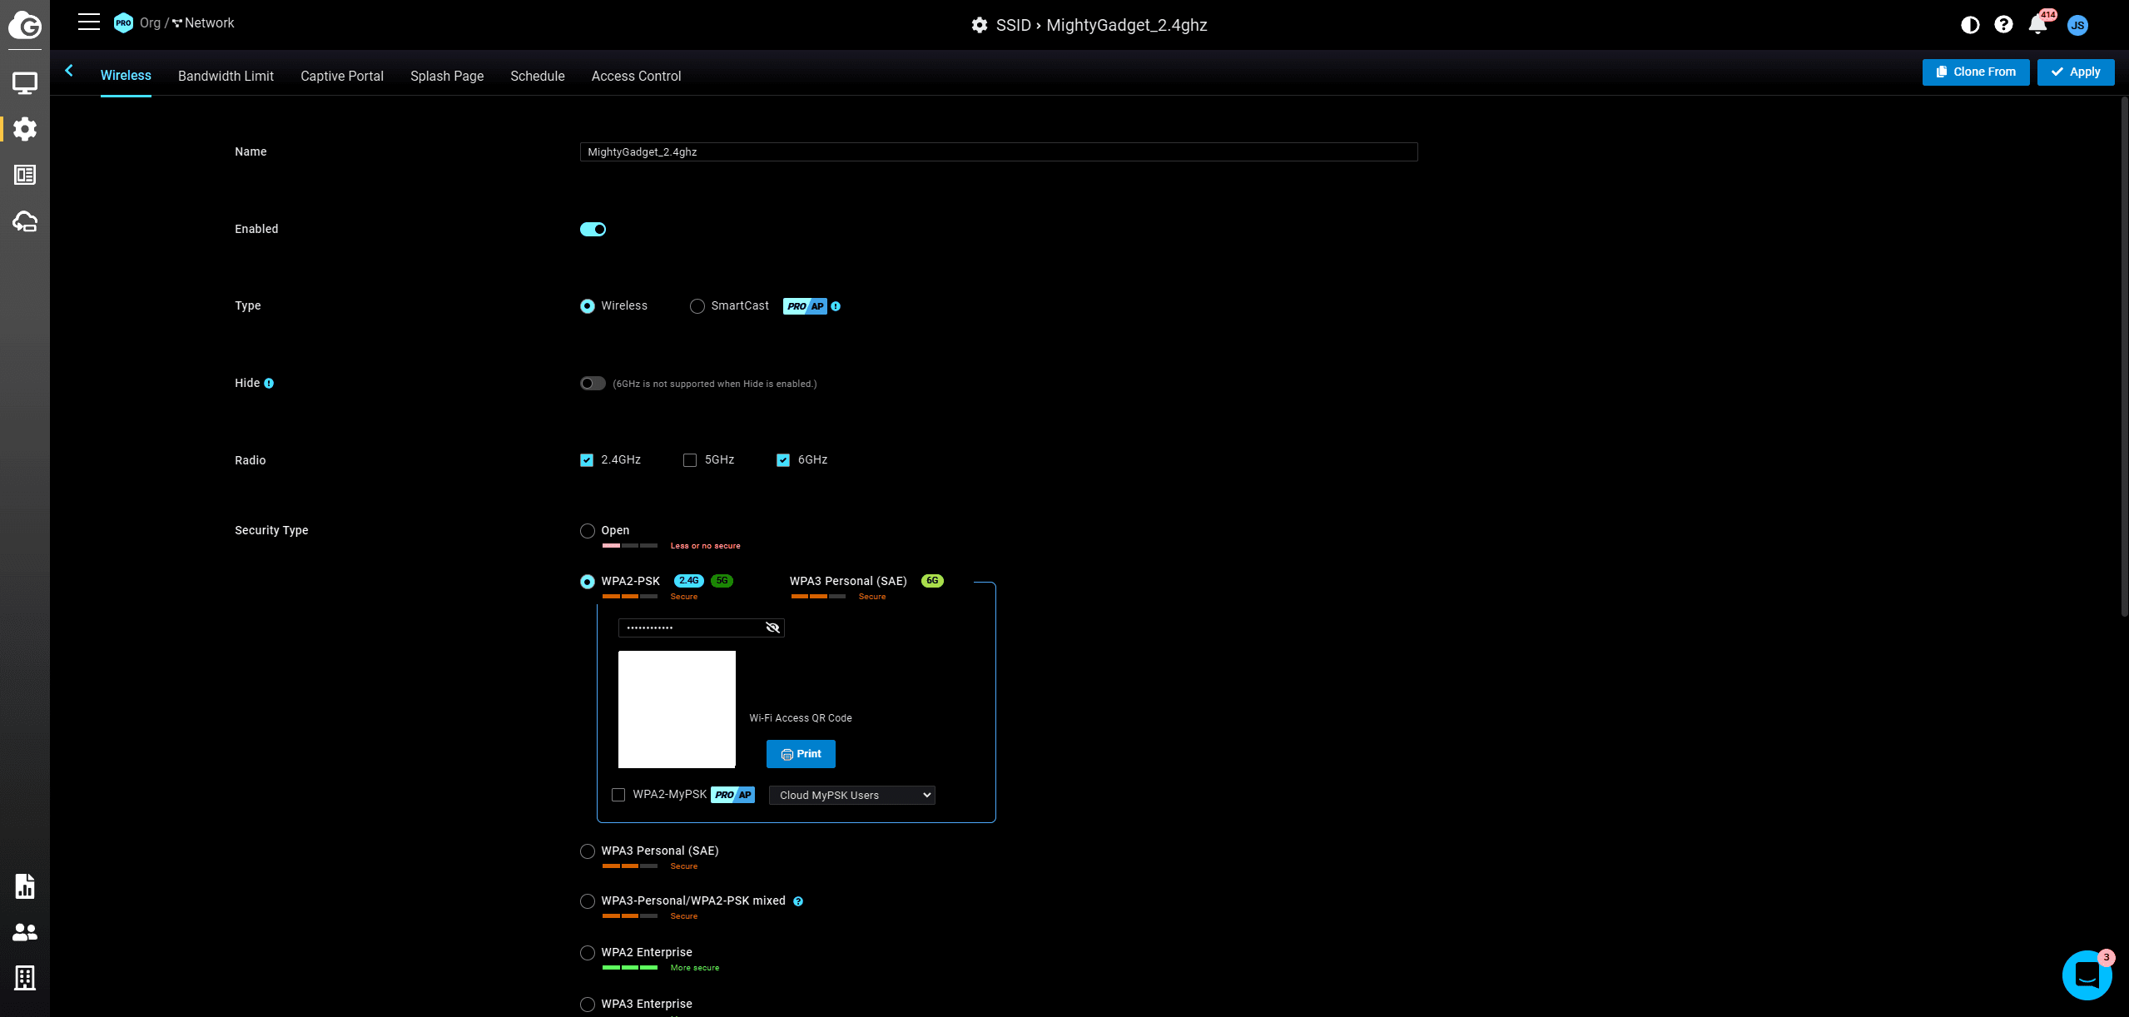2129x1017 pixels.
Task: Open the Captive Portal tab
Action: pyautogui.click(x=341, y=76)
